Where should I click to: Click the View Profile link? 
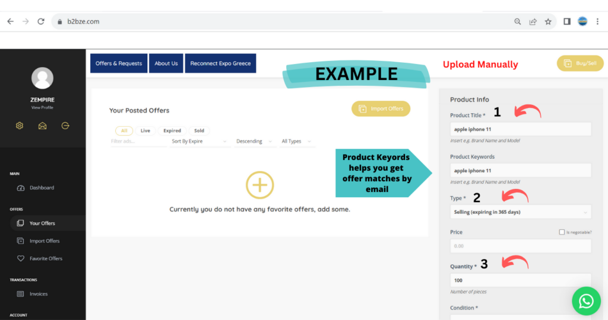point(42,108)
